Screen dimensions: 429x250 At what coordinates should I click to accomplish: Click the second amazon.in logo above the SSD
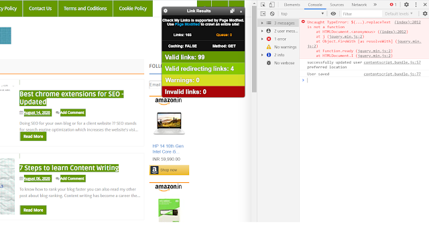[168, 187]
